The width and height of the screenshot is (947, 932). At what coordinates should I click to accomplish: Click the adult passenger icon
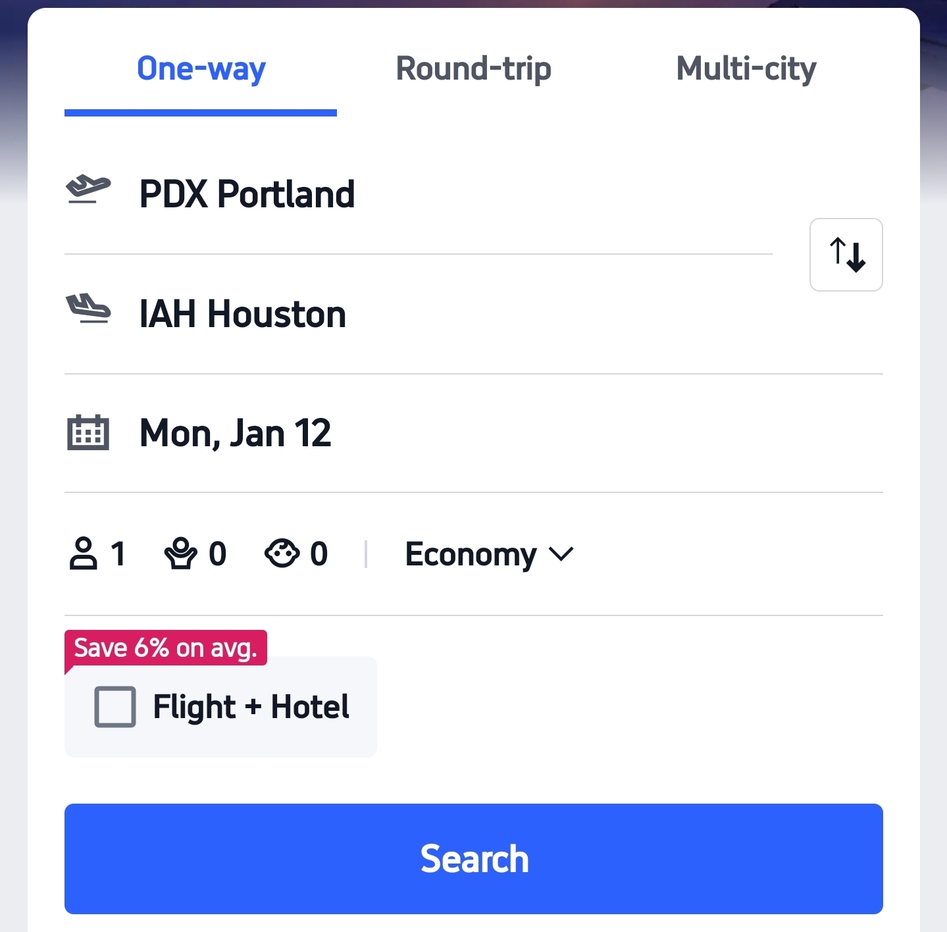click(x=84, y=554)
